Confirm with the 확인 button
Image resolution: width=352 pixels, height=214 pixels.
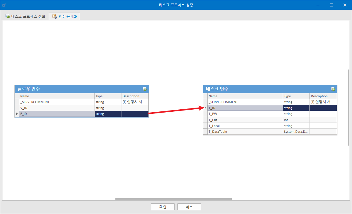coord(163,207)
